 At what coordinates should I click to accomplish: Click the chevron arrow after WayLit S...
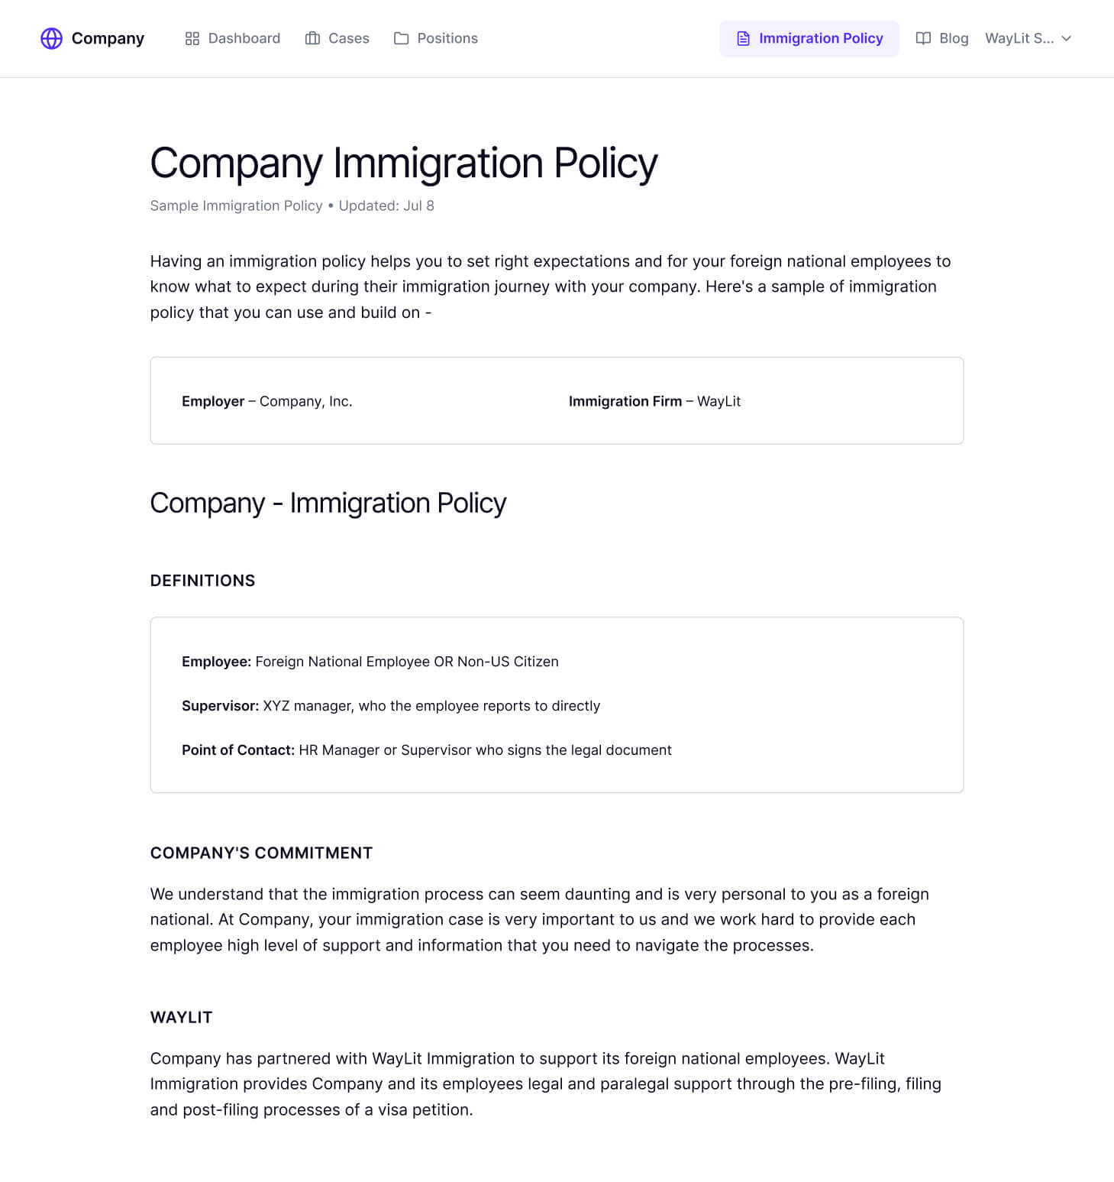(1067, 38)
